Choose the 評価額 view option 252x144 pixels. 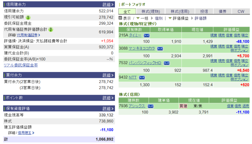200,19
